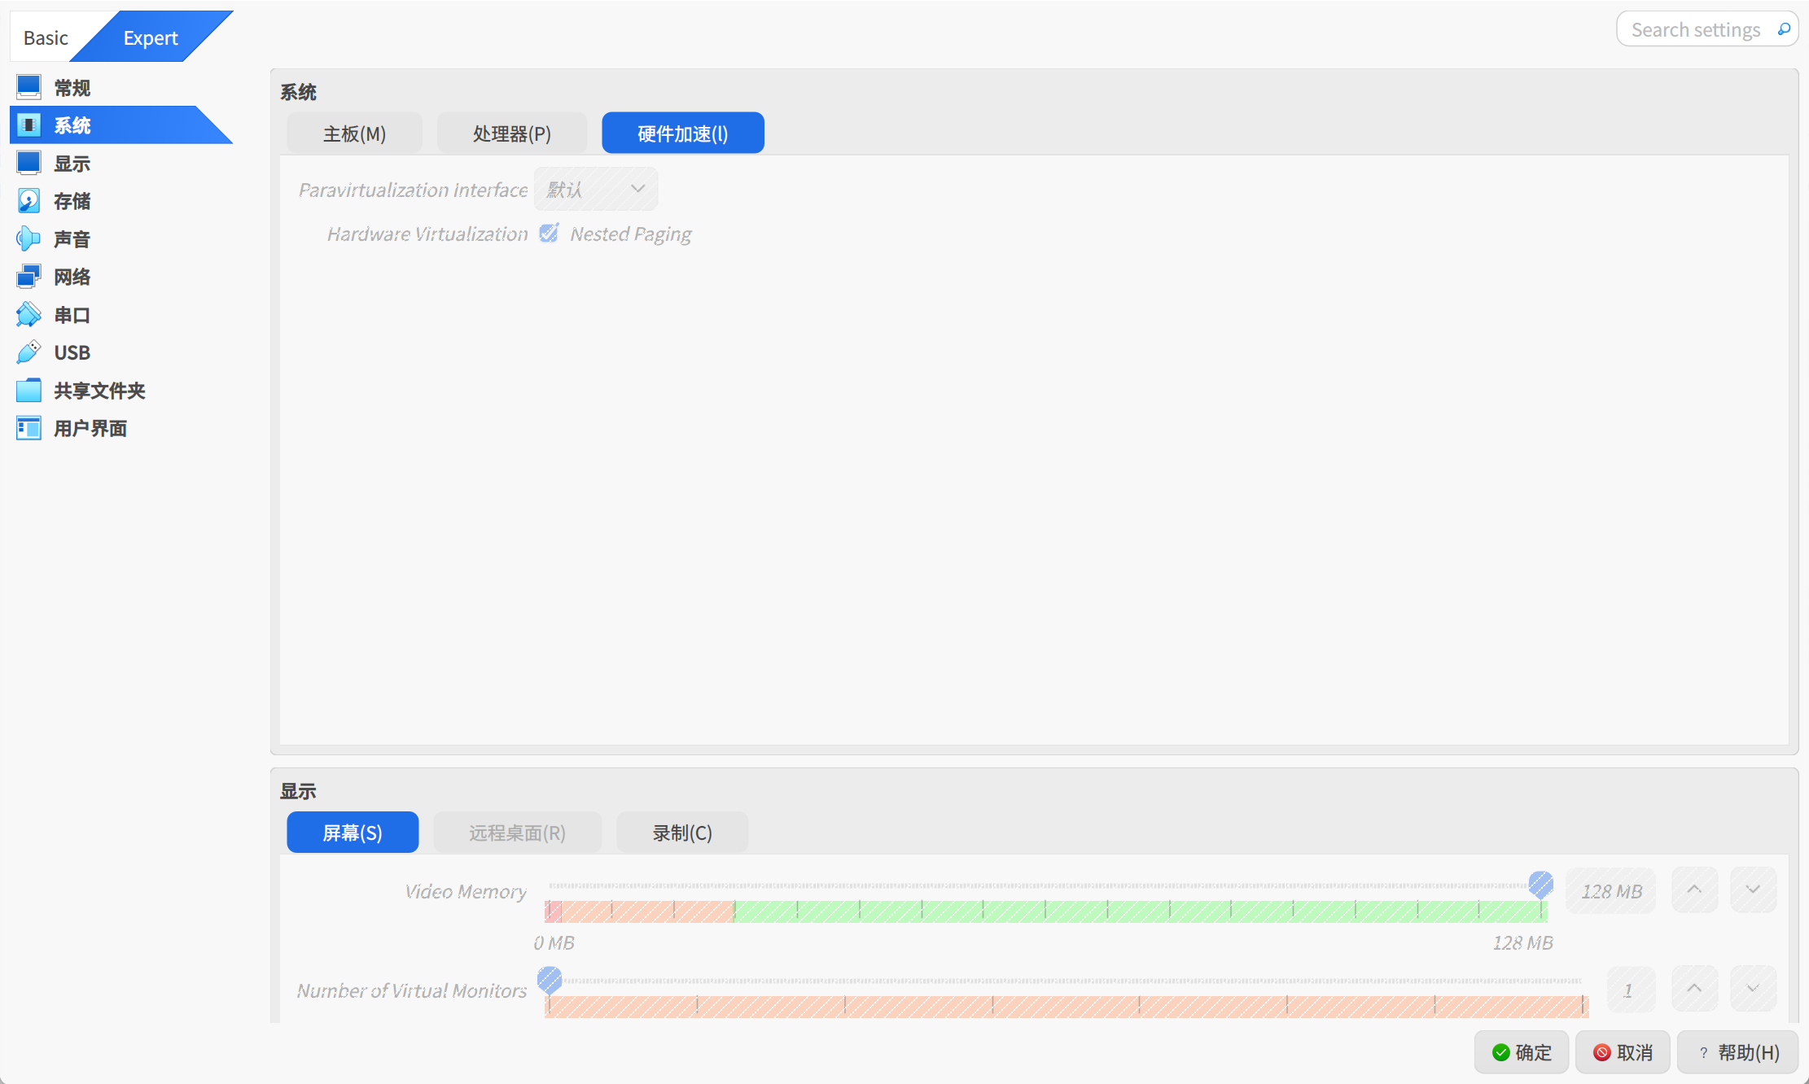
Task: Switch to Basic settings mode
Action: pyautogui.click(x=46, y=37)
